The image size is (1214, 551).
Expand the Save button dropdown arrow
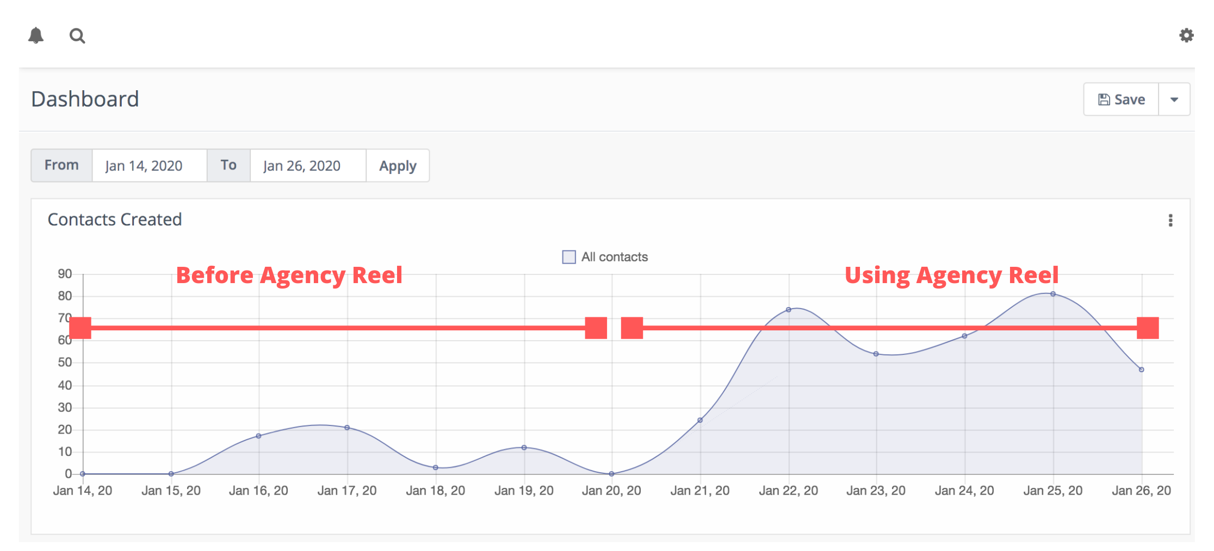(x=1174, y=99)
